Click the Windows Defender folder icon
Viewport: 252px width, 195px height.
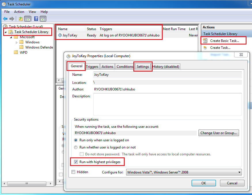click(x=21, y=47)
